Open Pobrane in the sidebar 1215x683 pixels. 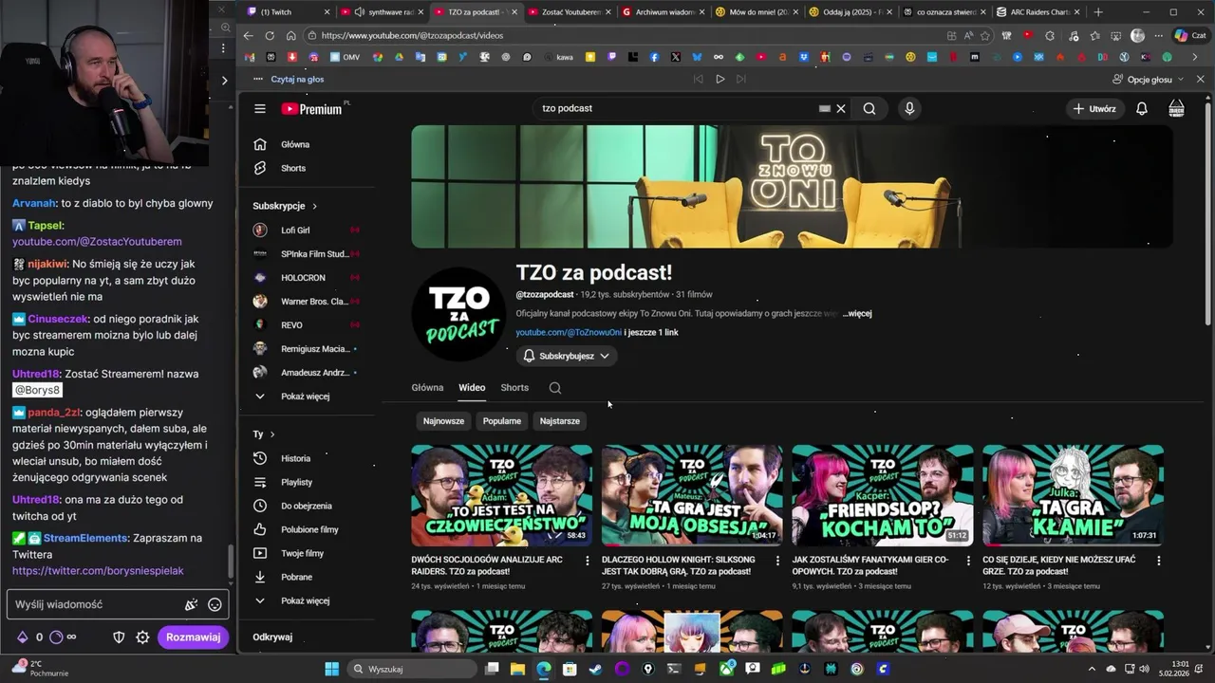coord(294,577)
